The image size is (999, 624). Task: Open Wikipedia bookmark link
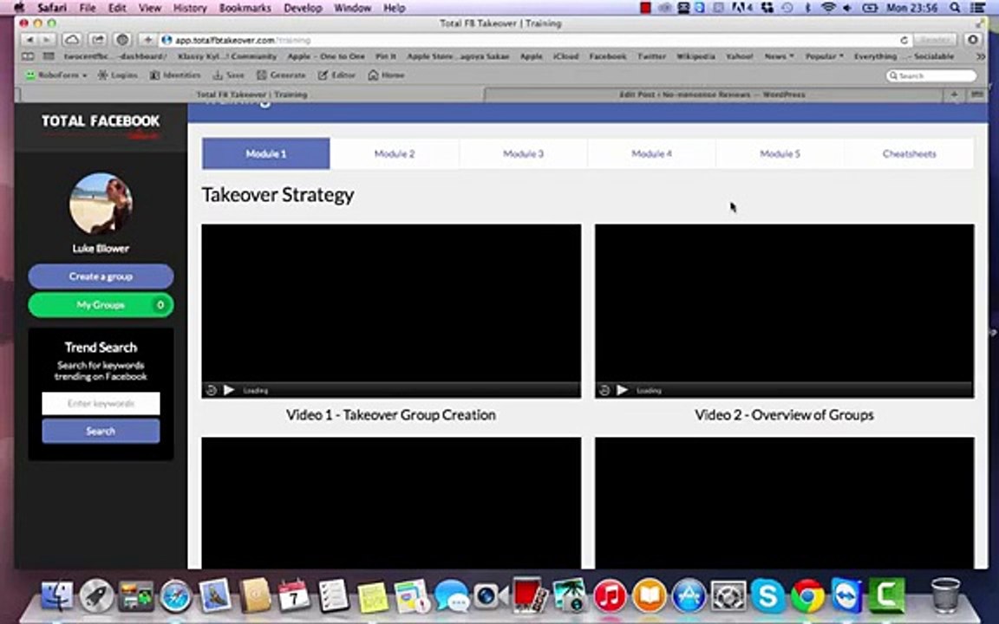click(x=695, y=56)
